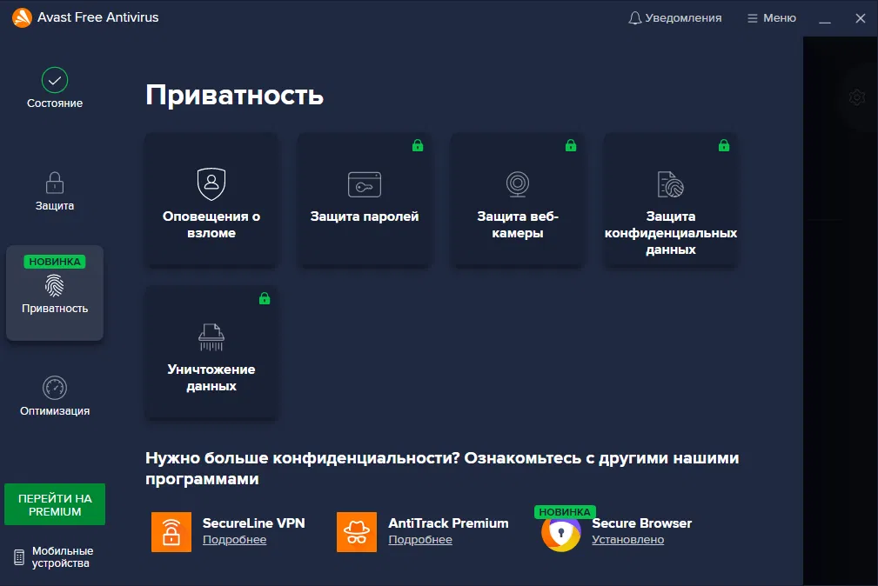The height and width of the screenshot is (586, 878).
Task: Click the dimmed settings gear icon
Action: [x=857, y=97]
